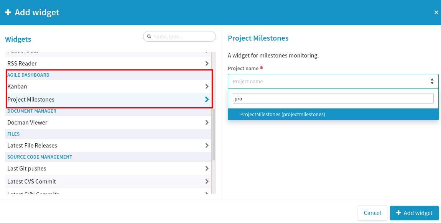Click the search magnifier icon in the widget filter
This screenshot has width=441, height=223.
[x=149, y=36]
